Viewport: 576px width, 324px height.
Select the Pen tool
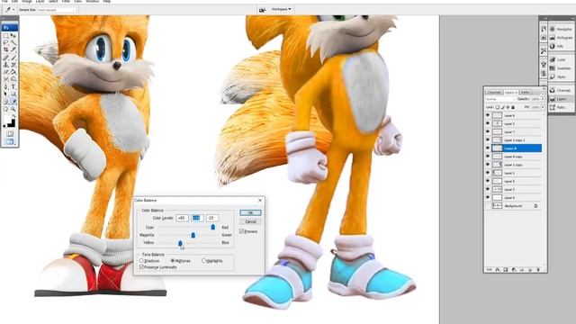pos(6,86)
